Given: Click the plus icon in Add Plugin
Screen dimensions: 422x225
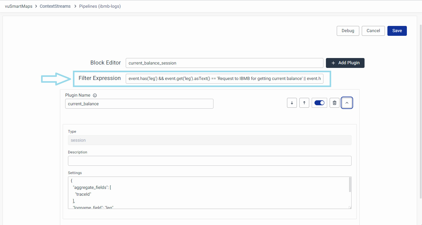Looking at the screenshot, I should [x=333, y=63].
